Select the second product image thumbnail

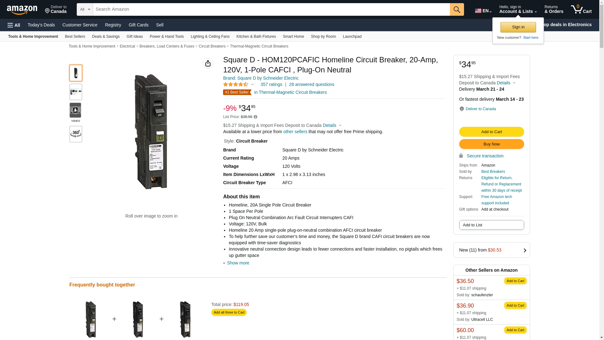(75, 92)
